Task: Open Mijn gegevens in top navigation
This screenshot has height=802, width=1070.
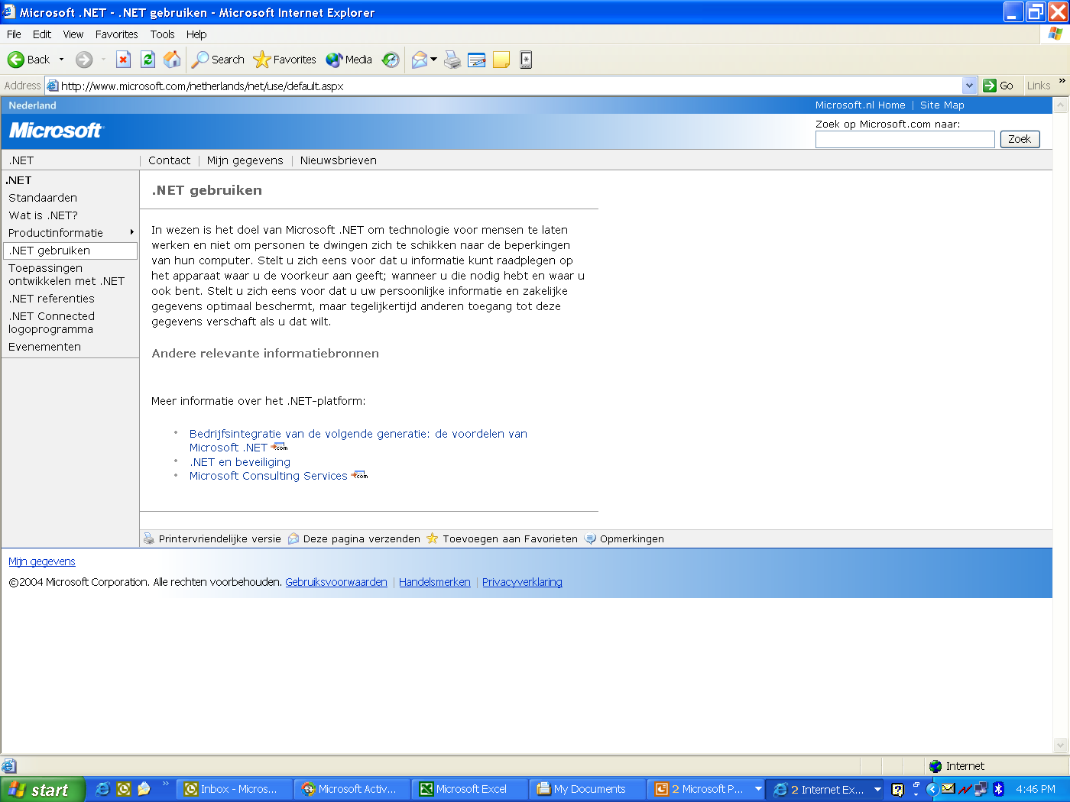Action: click(245, 160)
